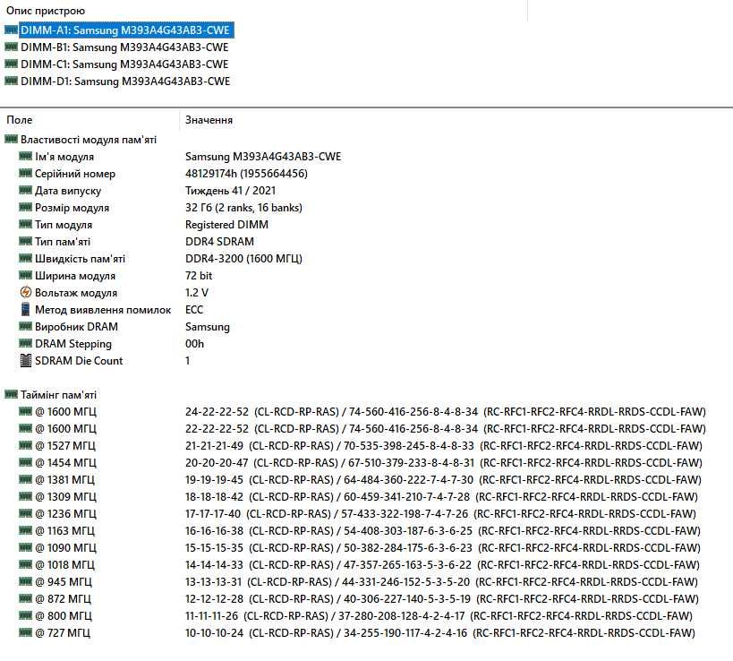Select DIMM-A1 Samsung module entry
Image resolution: width=733 pixels, height=661 pixels.
click(x=125, y=30)
